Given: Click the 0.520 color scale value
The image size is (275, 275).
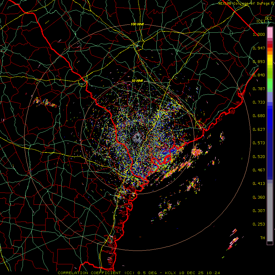Looking at the screenshot, I should 259,156.
